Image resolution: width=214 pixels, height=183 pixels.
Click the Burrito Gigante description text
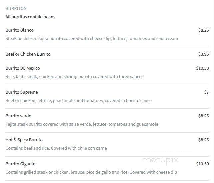tap(91, 172)
